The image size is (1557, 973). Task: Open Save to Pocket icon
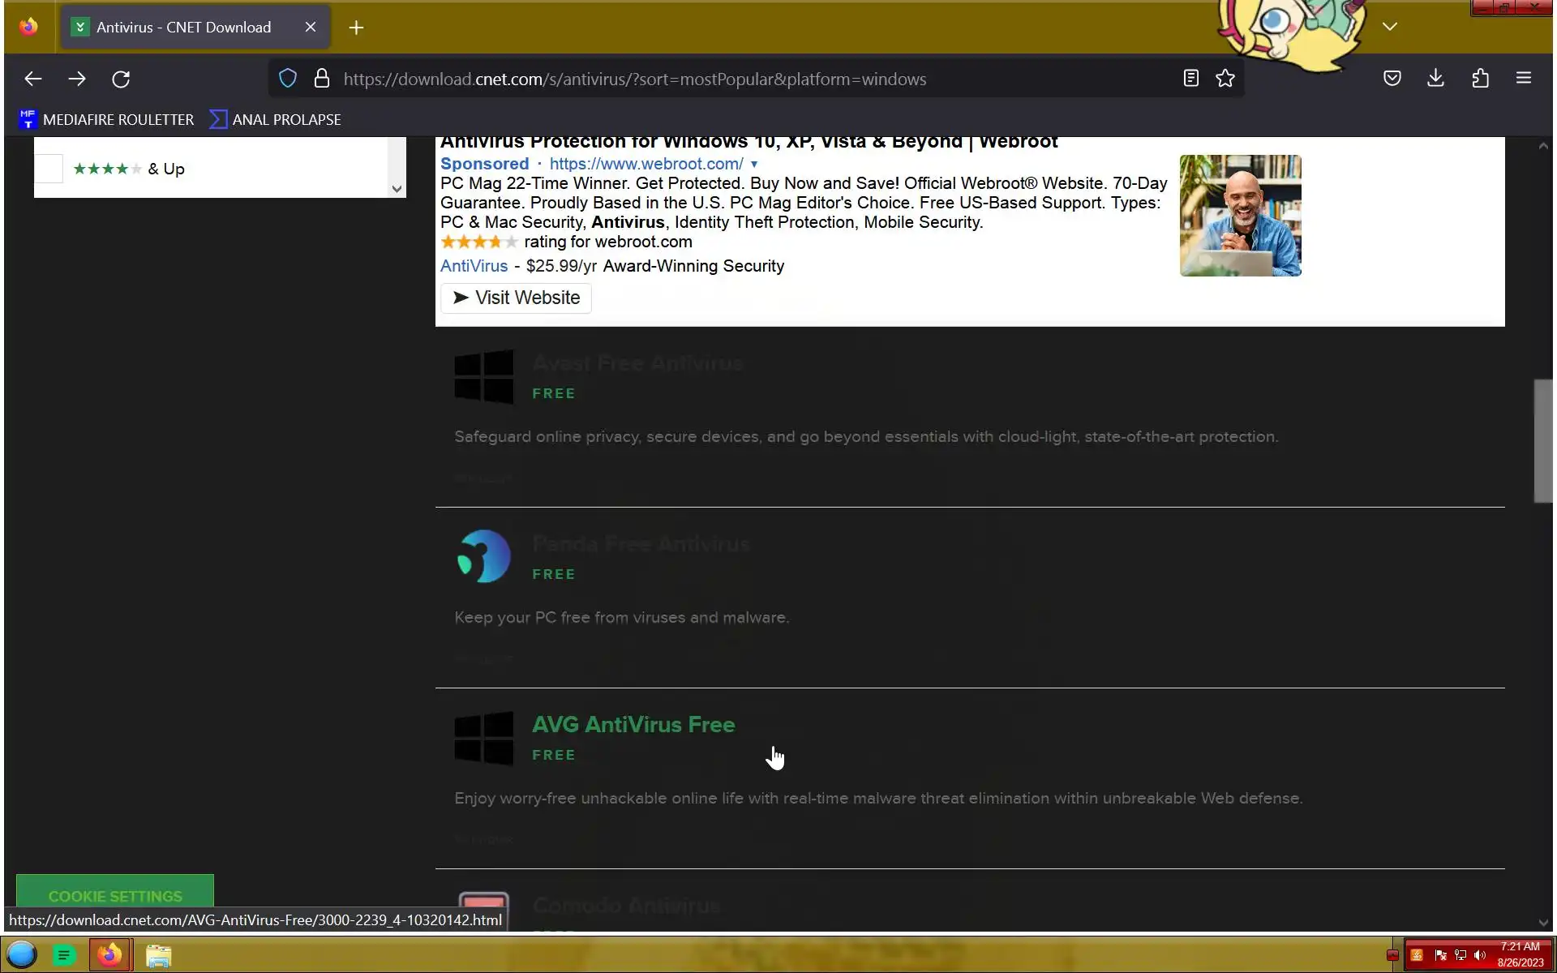(1392, 78)
